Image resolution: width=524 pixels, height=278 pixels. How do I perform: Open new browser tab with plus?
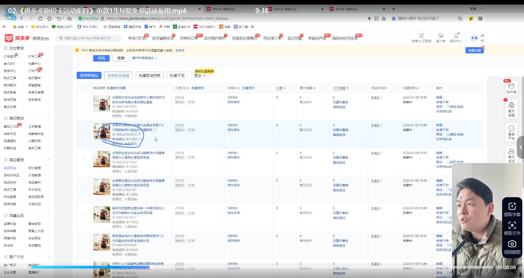pyautogui.click(x=394, y=9)
